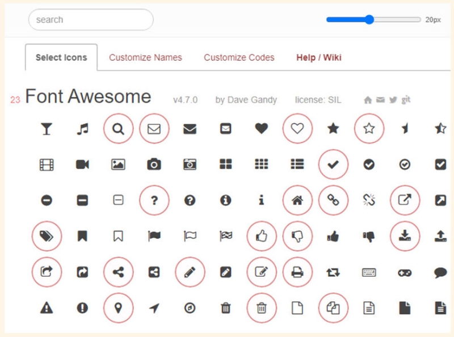Deselect the outlined heart icon
This screenshot has height=337, width=454.
[x=297, y=129]
